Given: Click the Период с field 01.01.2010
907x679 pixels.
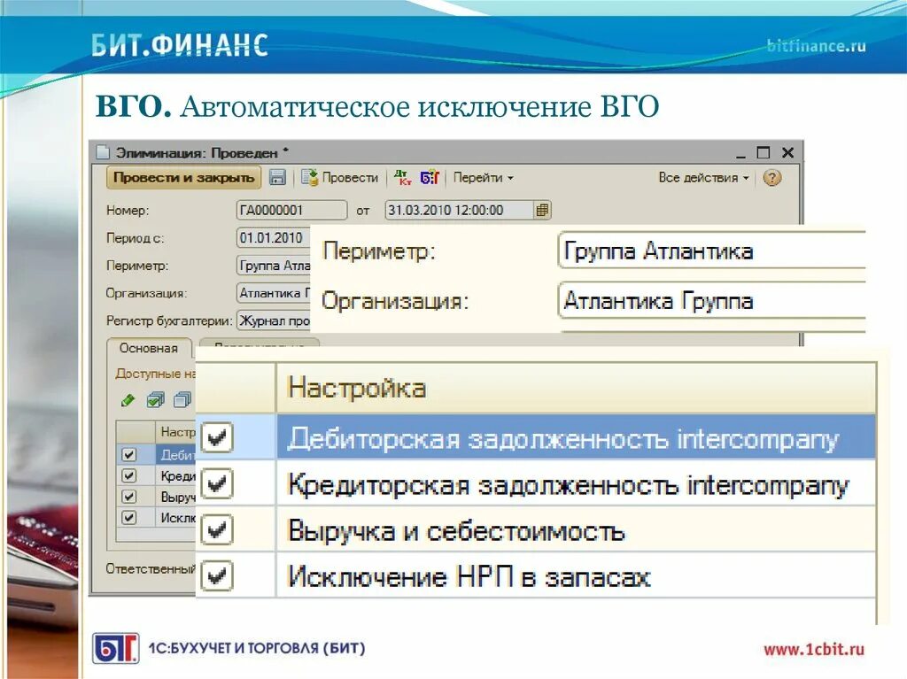Looking at the screenshot, I should 274,238.
